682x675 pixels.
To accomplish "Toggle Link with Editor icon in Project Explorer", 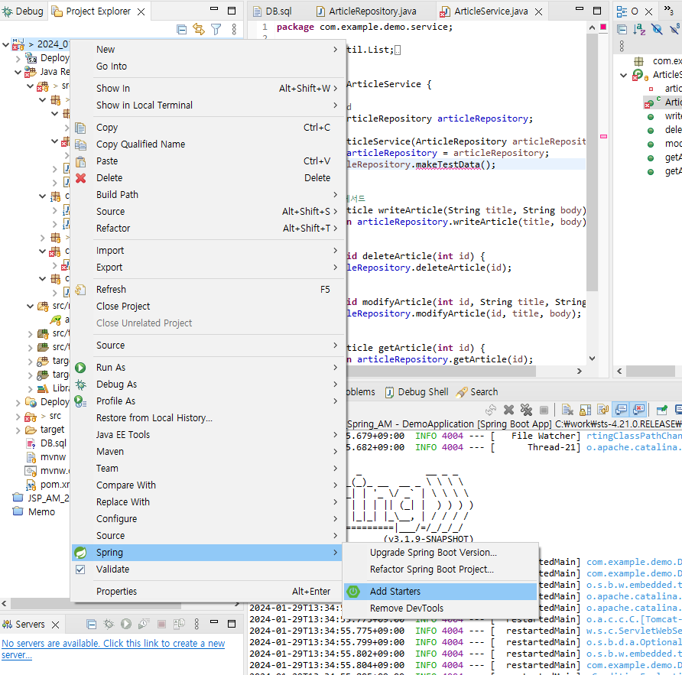I will point(199,30).
